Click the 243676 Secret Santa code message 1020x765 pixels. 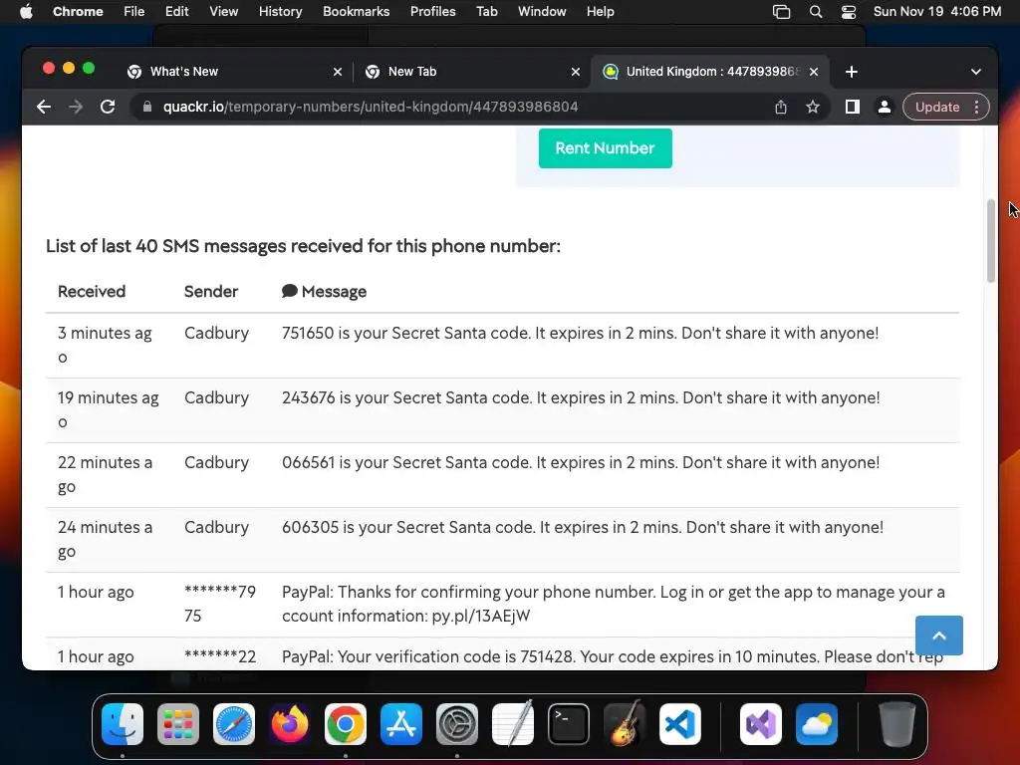click(x=581, y=397)
